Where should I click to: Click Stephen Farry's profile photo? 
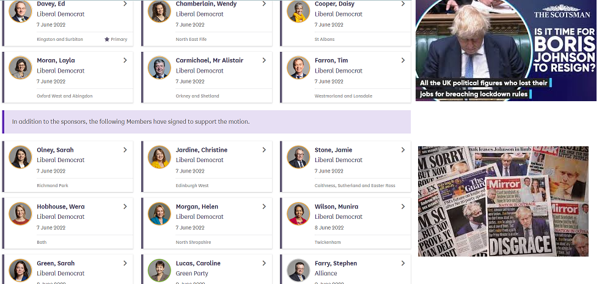click(x=298, y=270)
